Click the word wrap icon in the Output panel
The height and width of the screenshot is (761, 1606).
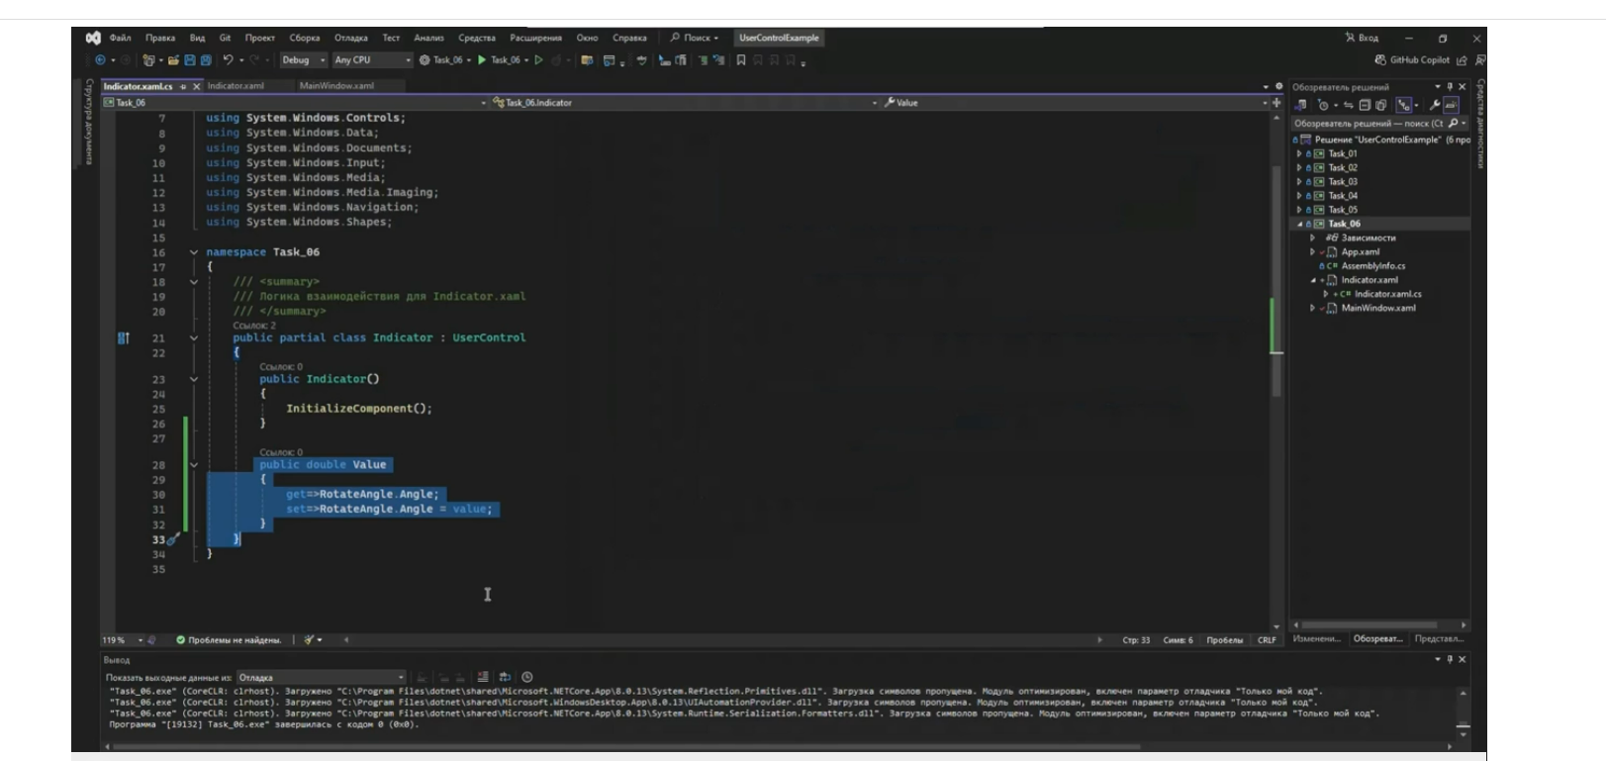(505, 677)
